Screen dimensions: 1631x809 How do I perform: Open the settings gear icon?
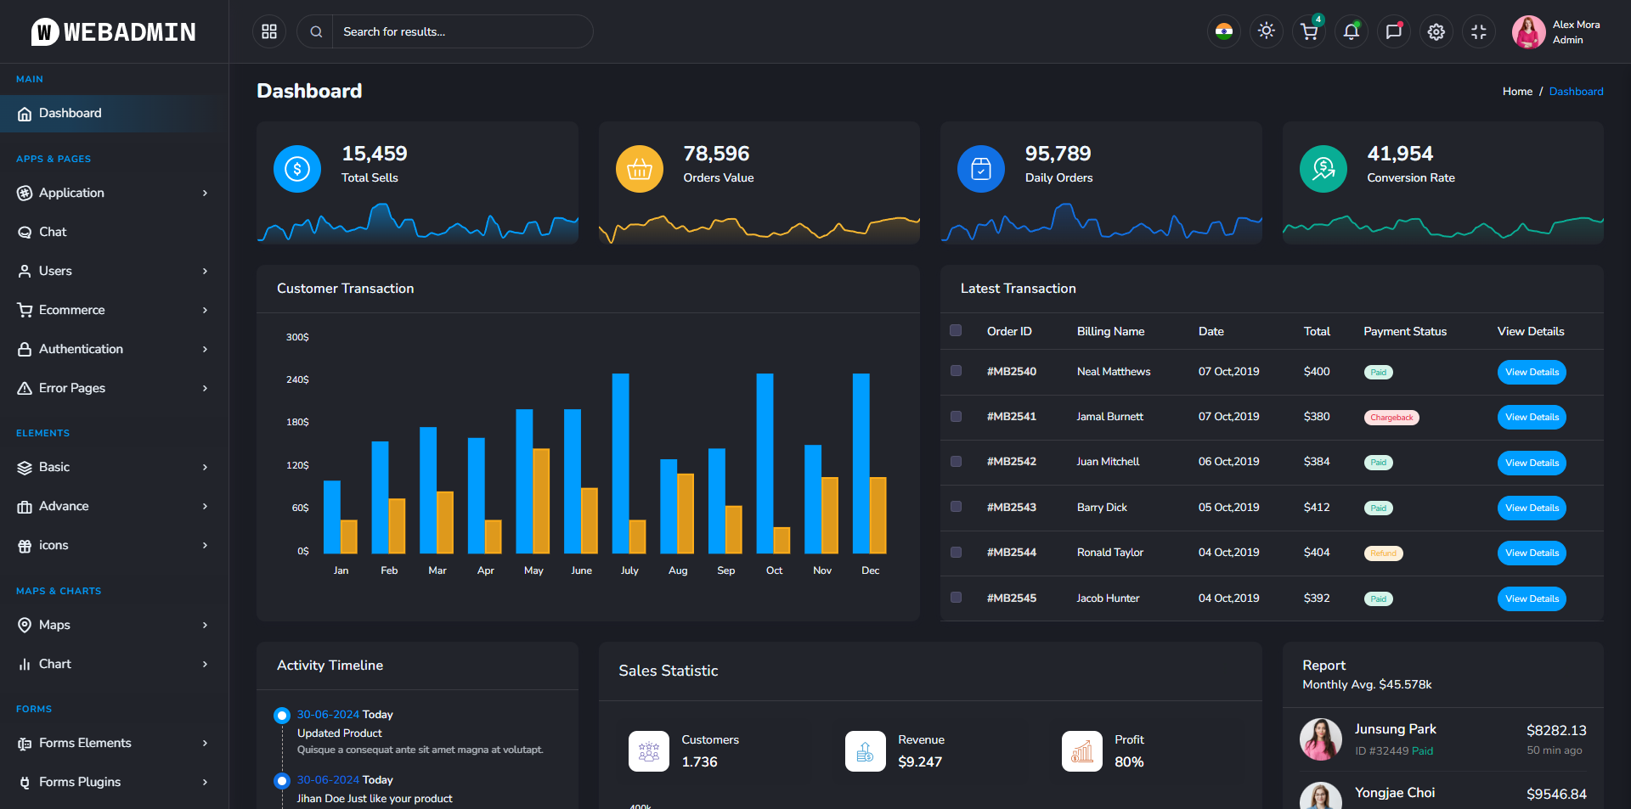(x=1436, y=32)
